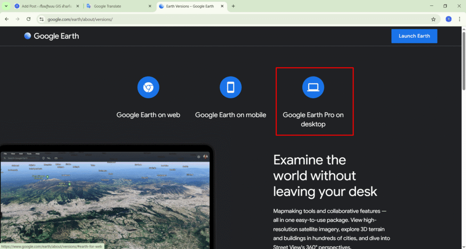Switch to the Google Translate tab

tap(119, 6)
